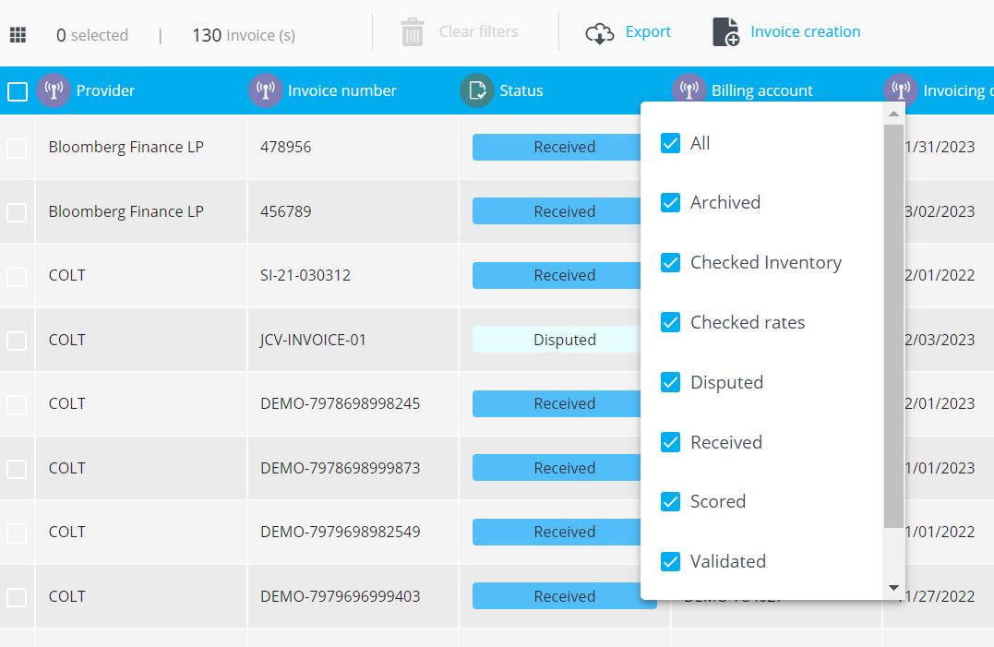Select the Checked Inventory filter option
Viewport: 994px width, 647px height.
tap(765, 263)
